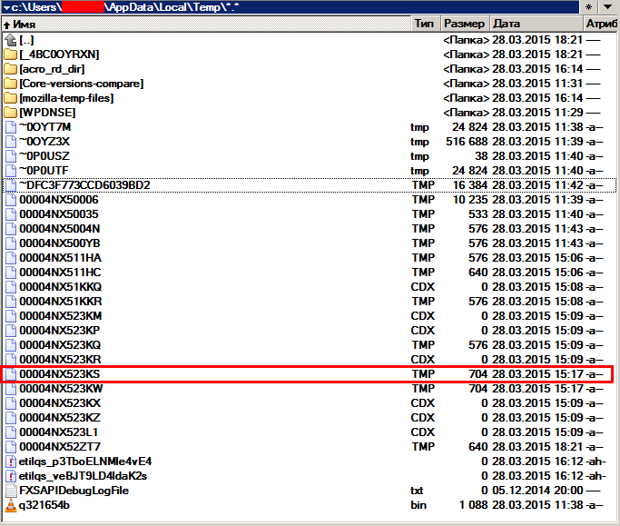Select file name 00004NX523KX

click(x=60, y=403)
